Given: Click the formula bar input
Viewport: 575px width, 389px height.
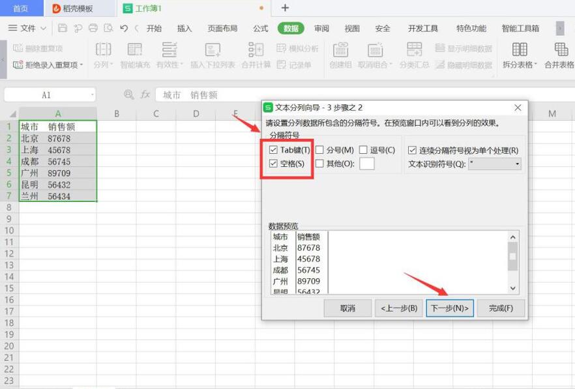Looking at the screenshot, I should 365,94.
